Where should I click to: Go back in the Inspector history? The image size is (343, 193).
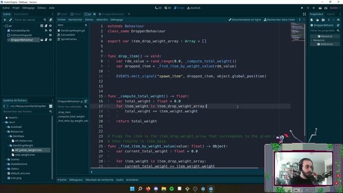pos(329,20)
